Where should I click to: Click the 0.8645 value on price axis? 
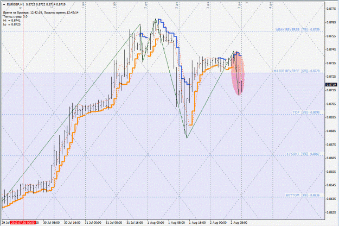pos(331,185)
